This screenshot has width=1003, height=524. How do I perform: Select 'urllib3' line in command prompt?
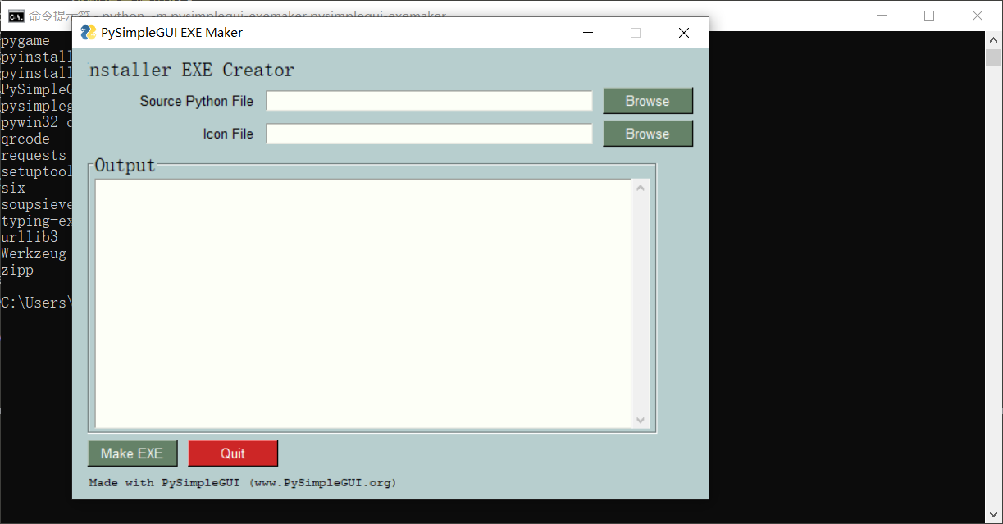pos(30,238)
